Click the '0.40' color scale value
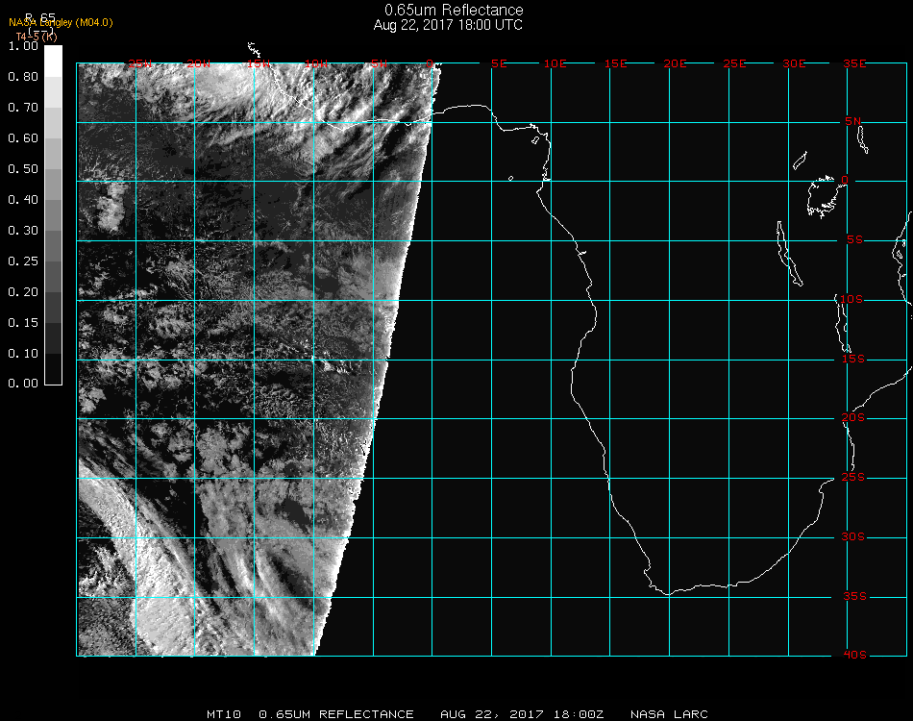The width and height of the screenshot is (913, 721). (23, 200)
